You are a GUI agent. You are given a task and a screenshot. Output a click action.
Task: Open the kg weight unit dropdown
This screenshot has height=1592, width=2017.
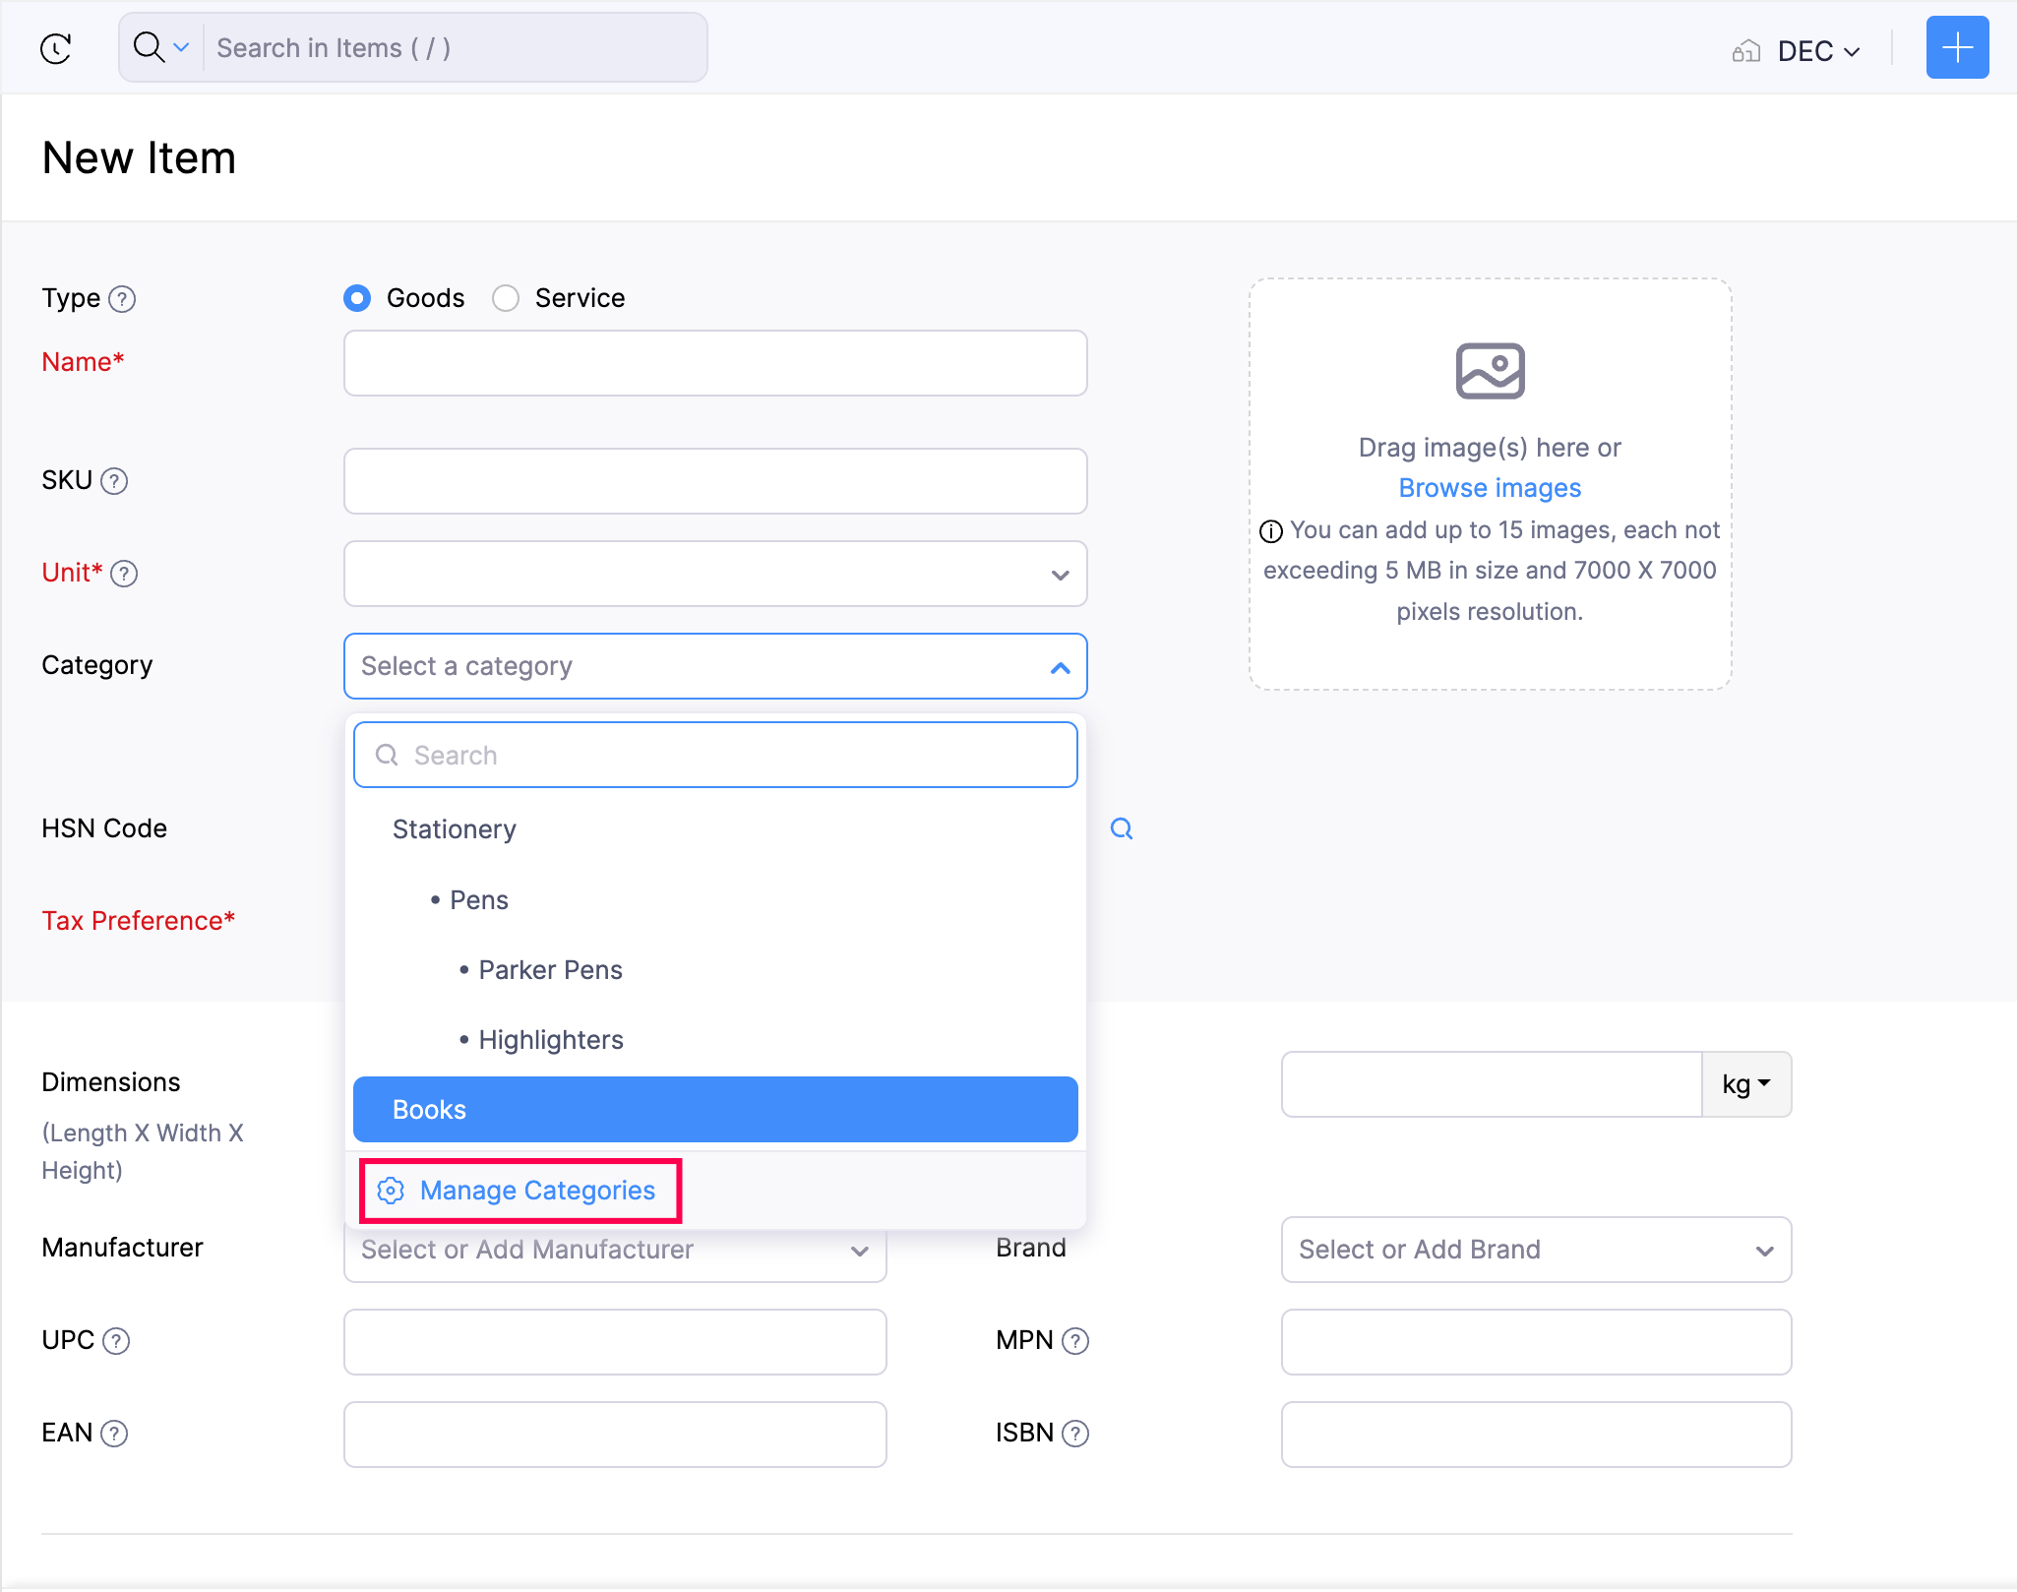(x=1745, y=1084)
